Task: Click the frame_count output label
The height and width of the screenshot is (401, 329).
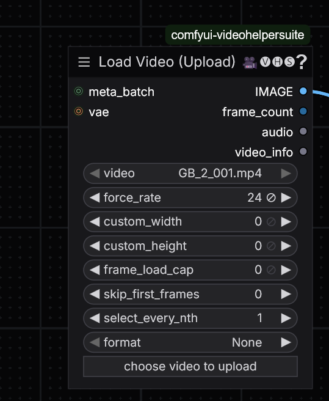Action: [258, 112]
